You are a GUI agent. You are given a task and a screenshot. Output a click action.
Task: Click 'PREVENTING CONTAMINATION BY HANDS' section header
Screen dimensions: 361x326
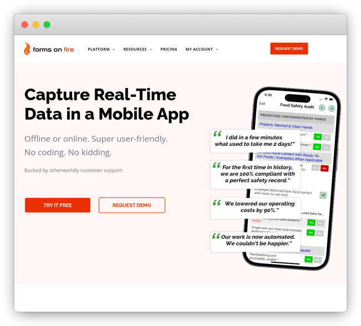[293, 117]
